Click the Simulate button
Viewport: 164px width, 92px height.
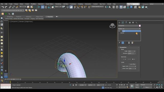(27, 19)
